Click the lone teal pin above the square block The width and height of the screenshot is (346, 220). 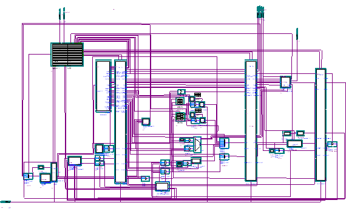click(297, 34)
